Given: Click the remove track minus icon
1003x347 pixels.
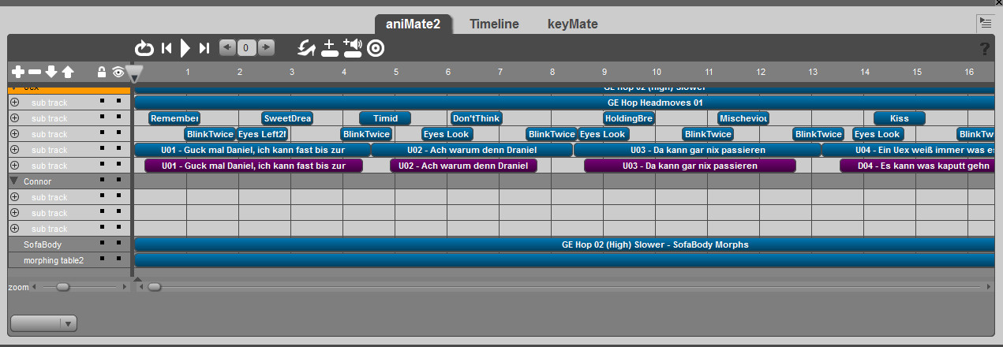Looking at the screenshot, I should tap(35, 72).
